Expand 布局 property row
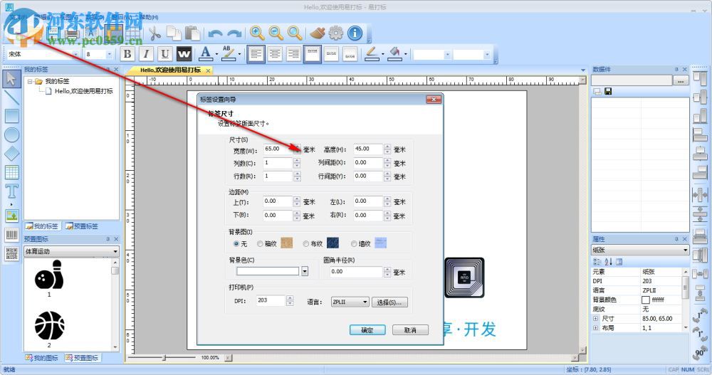The width and height of the screenshot is (712, 375). (595, 328)
